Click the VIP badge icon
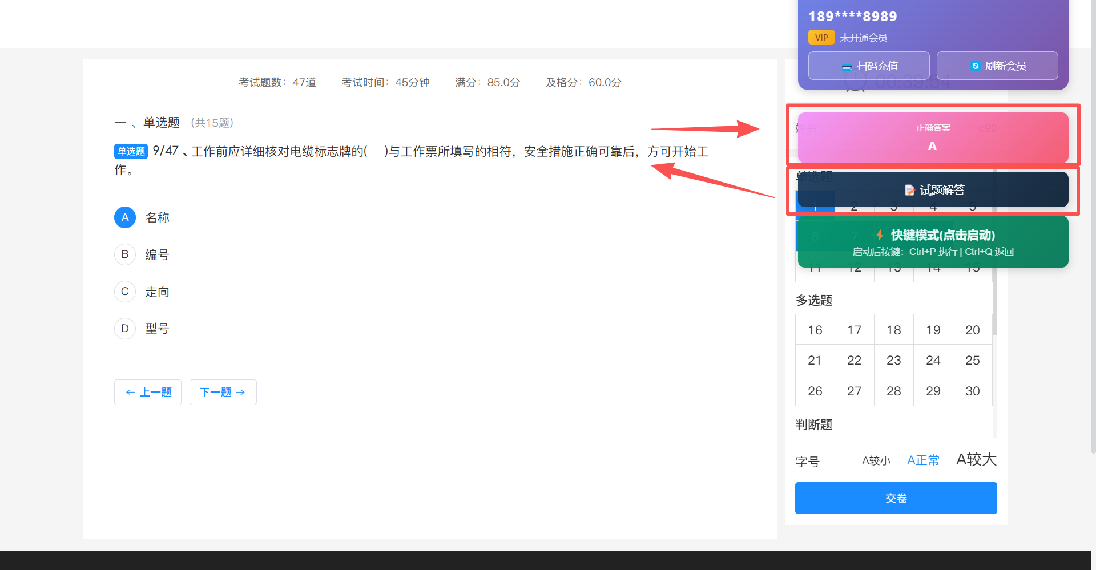Image resolution: width=1096 pixels, height=570 pixels. coord(821,38)
